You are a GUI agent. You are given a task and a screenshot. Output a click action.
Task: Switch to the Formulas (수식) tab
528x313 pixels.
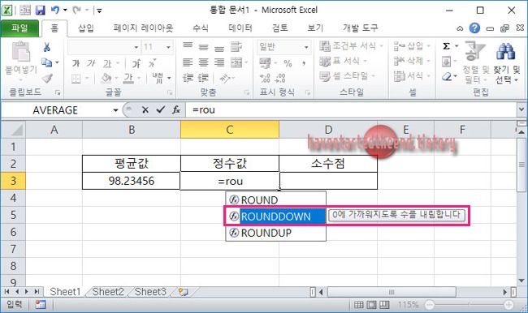click(x=201, y=28)
